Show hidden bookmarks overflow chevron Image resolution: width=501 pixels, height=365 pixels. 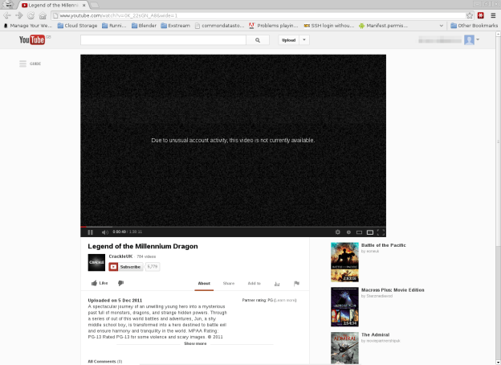click(442, 26)
